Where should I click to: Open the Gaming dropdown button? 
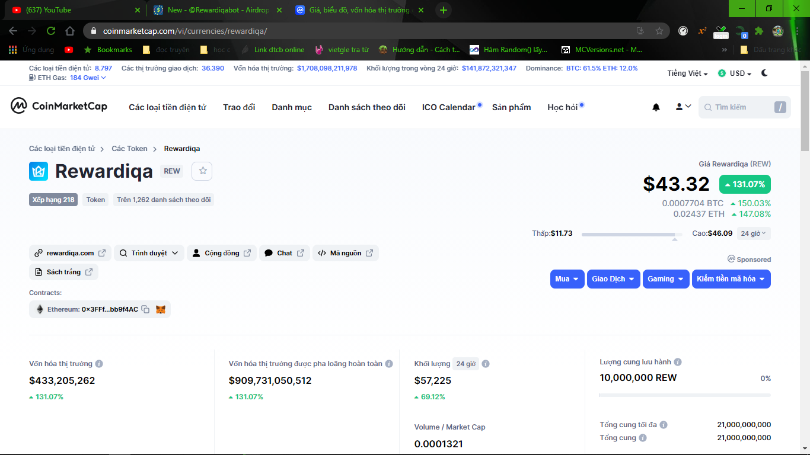coord(666,279)
